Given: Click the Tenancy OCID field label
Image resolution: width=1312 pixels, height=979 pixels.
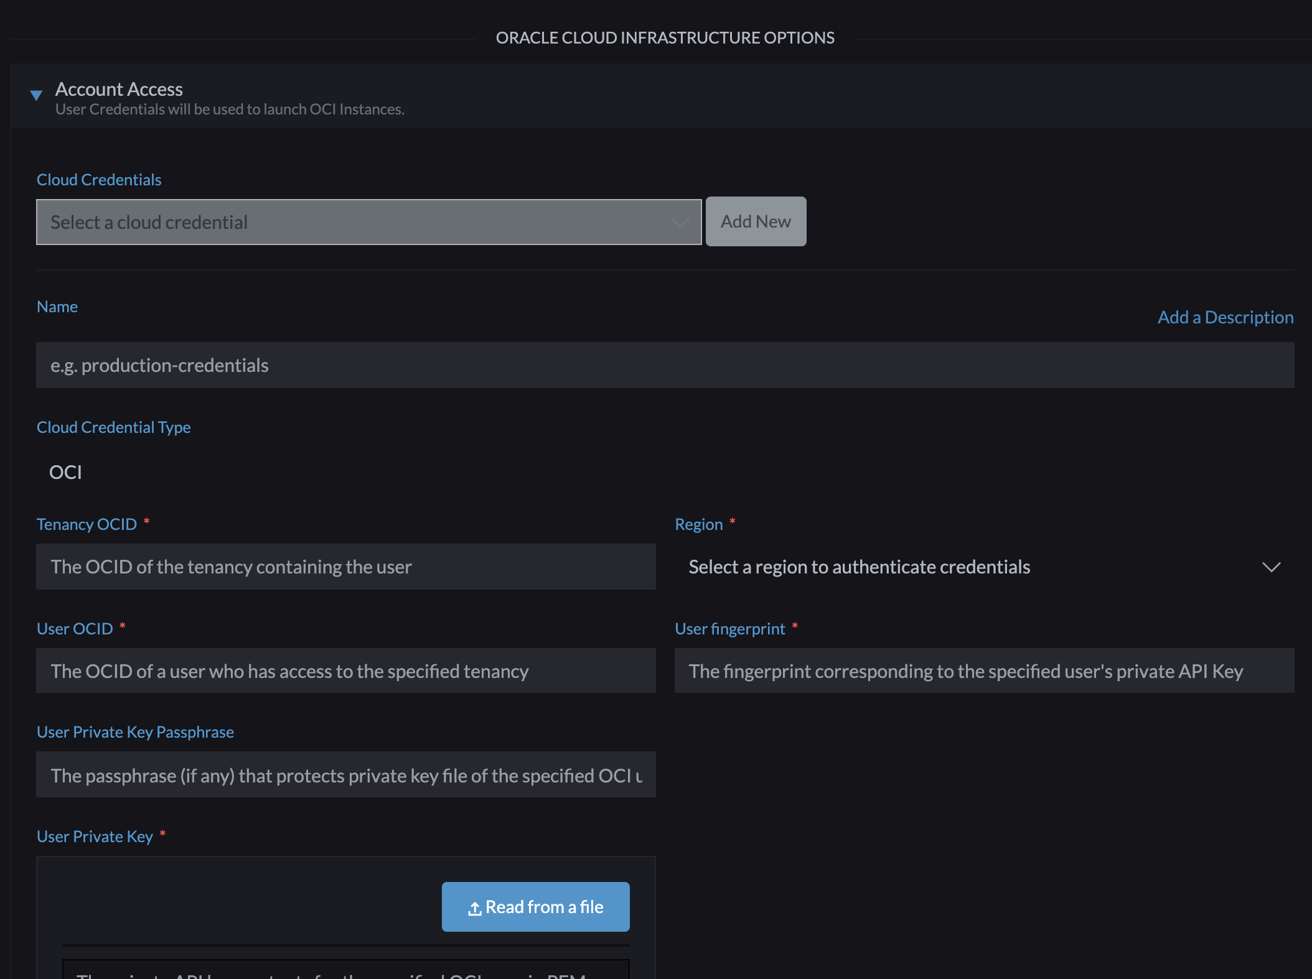Looking at the screenshot, I should (87, 524).
